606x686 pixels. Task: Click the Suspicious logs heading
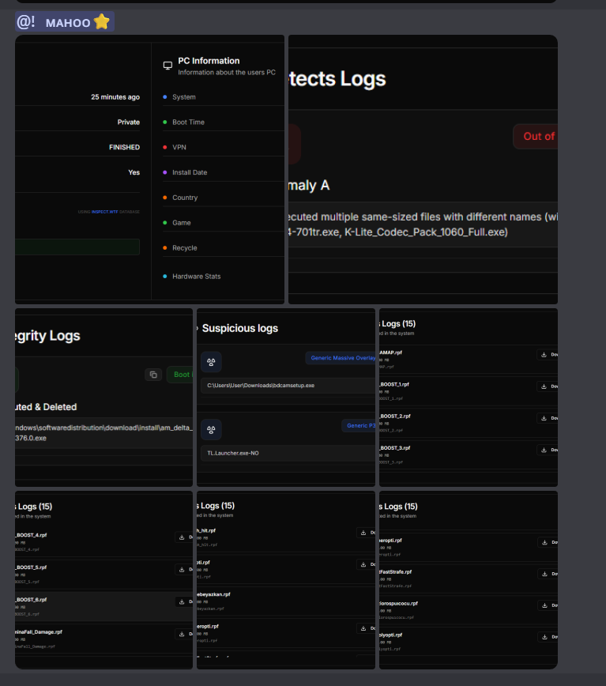(x=240, y=328)
